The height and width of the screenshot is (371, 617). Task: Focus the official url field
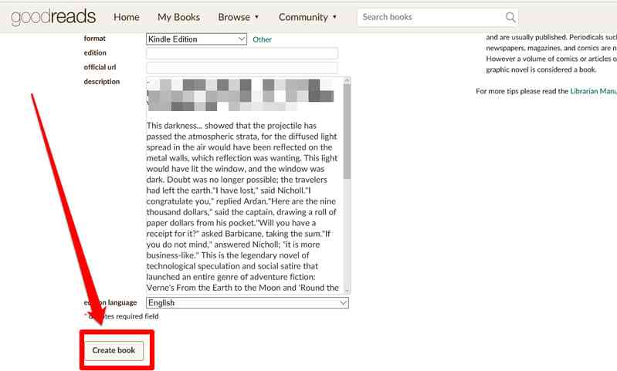(x=242, y=68)
